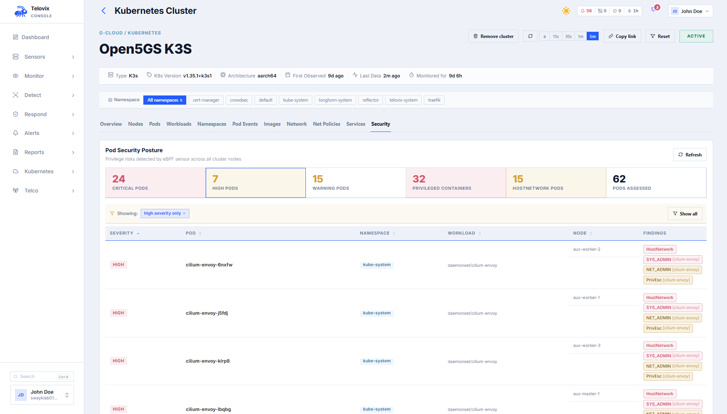The width and height of the screenshot is (727, 414).
Task: Sort table by Namespace column
Action: [377, 233]
